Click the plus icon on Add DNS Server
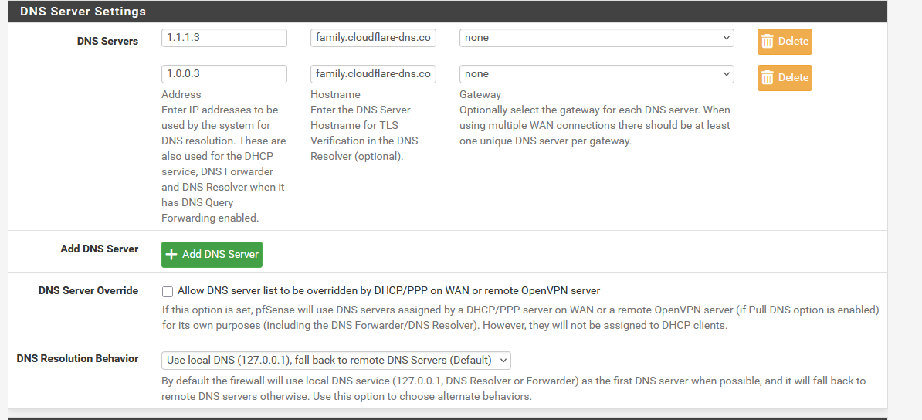The height and width of the screenshot is (420, 922). (172, 255)
